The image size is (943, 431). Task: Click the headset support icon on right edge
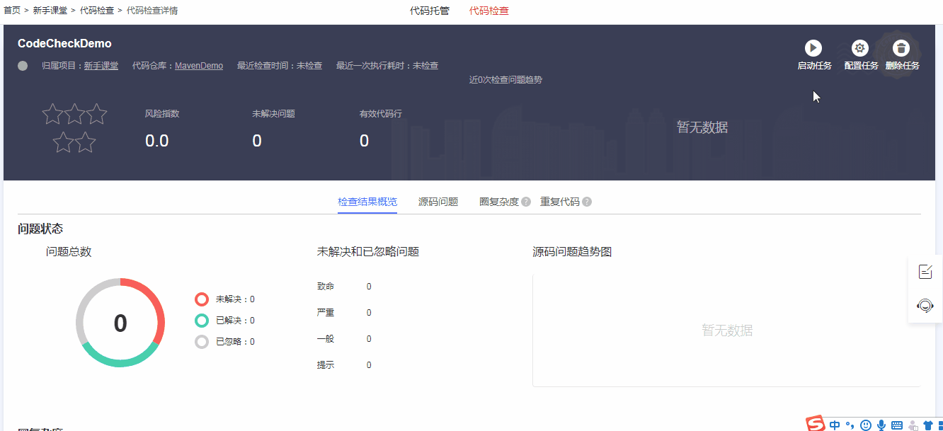[x=925, y=306]
